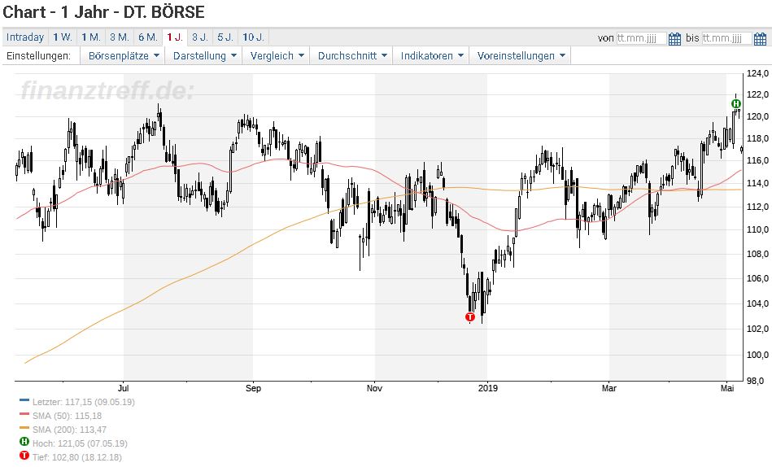Click the 'Nov' x-axis label

point(375,388)
